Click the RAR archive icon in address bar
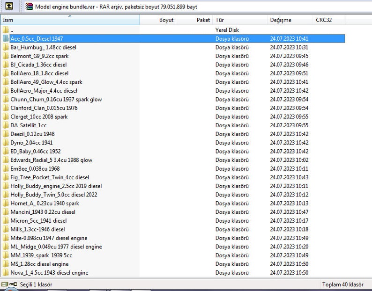 [29, 7]
